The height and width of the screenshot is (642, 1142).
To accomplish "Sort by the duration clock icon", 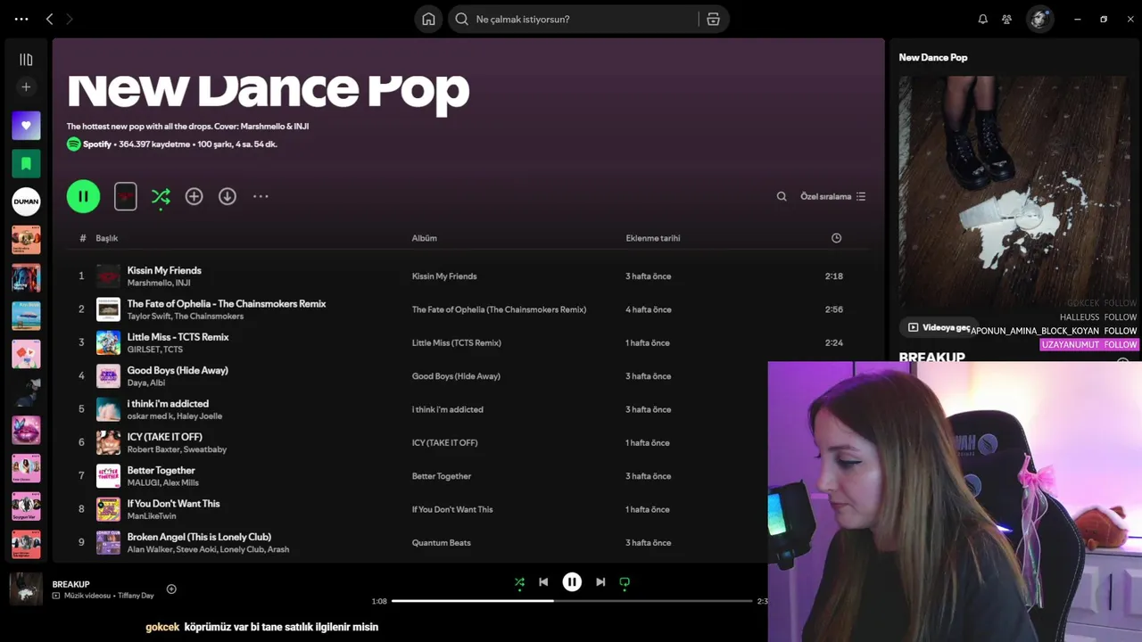I will (836, 238).
